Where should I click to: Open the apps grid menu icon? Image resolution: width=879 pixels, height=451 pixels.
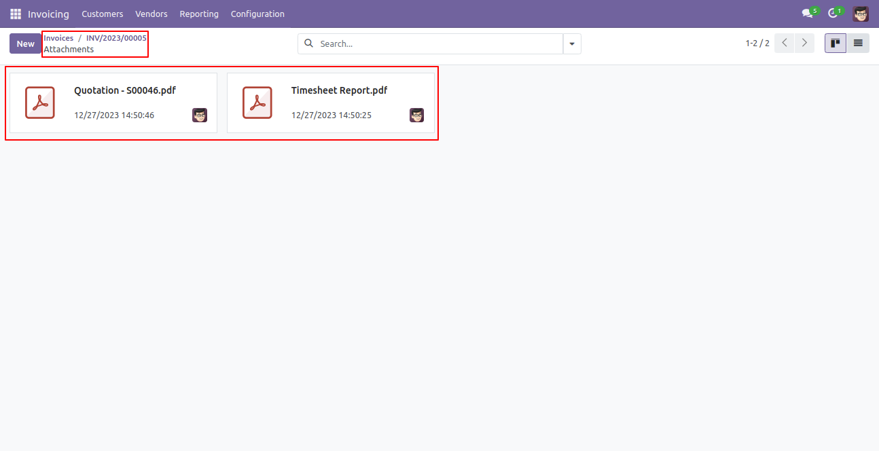click(x=16, y=14)
